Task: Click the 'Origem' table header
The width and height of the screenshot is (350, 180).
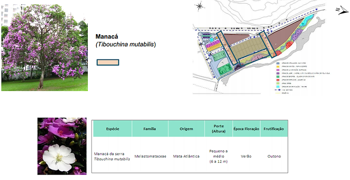Action: pos(186,129)
